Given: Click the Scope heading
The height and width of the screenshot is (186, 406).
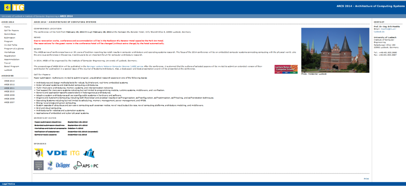Looking at the screenshot, I should click(x=37, y=48).
